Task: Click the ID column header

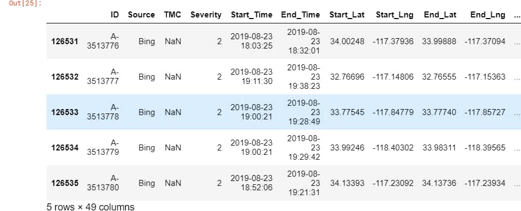Action: 114,15
